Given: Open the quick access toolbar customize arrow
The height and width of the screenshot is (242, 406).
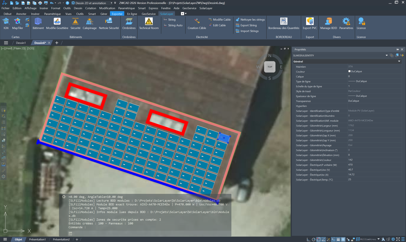Looking at the screenshot, I should click(x=115, y=3).
